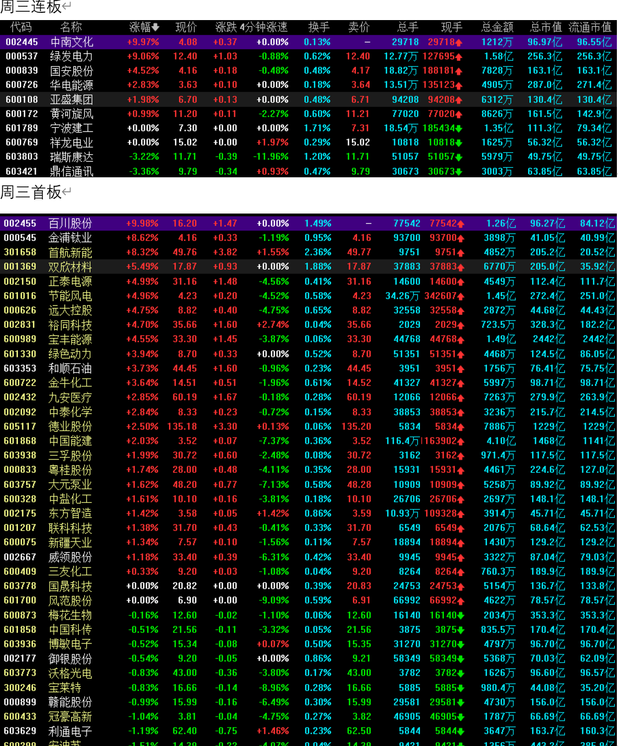Viewport: 618px width, 746px height.
Task: Click the 周三首板 section heading
Action: [31, 192]
